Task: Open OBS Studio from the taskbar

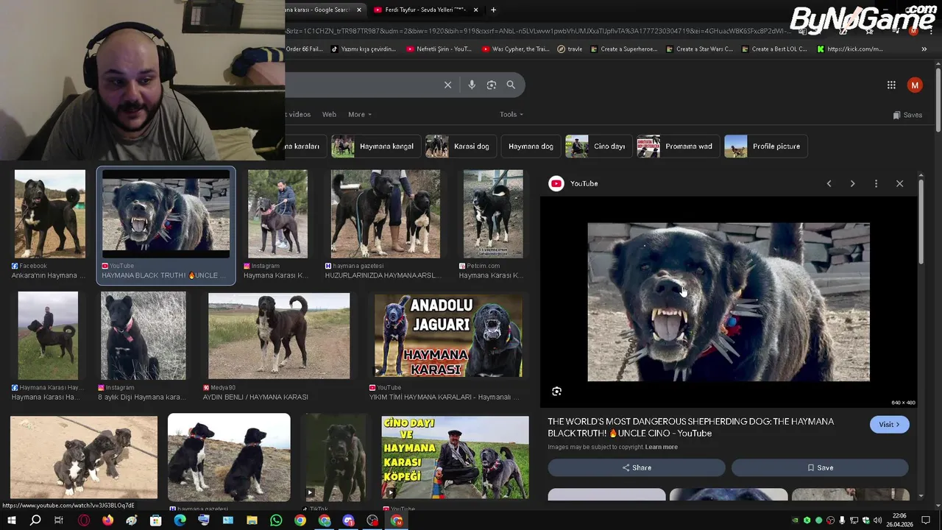Action: [x=372, y=520]
